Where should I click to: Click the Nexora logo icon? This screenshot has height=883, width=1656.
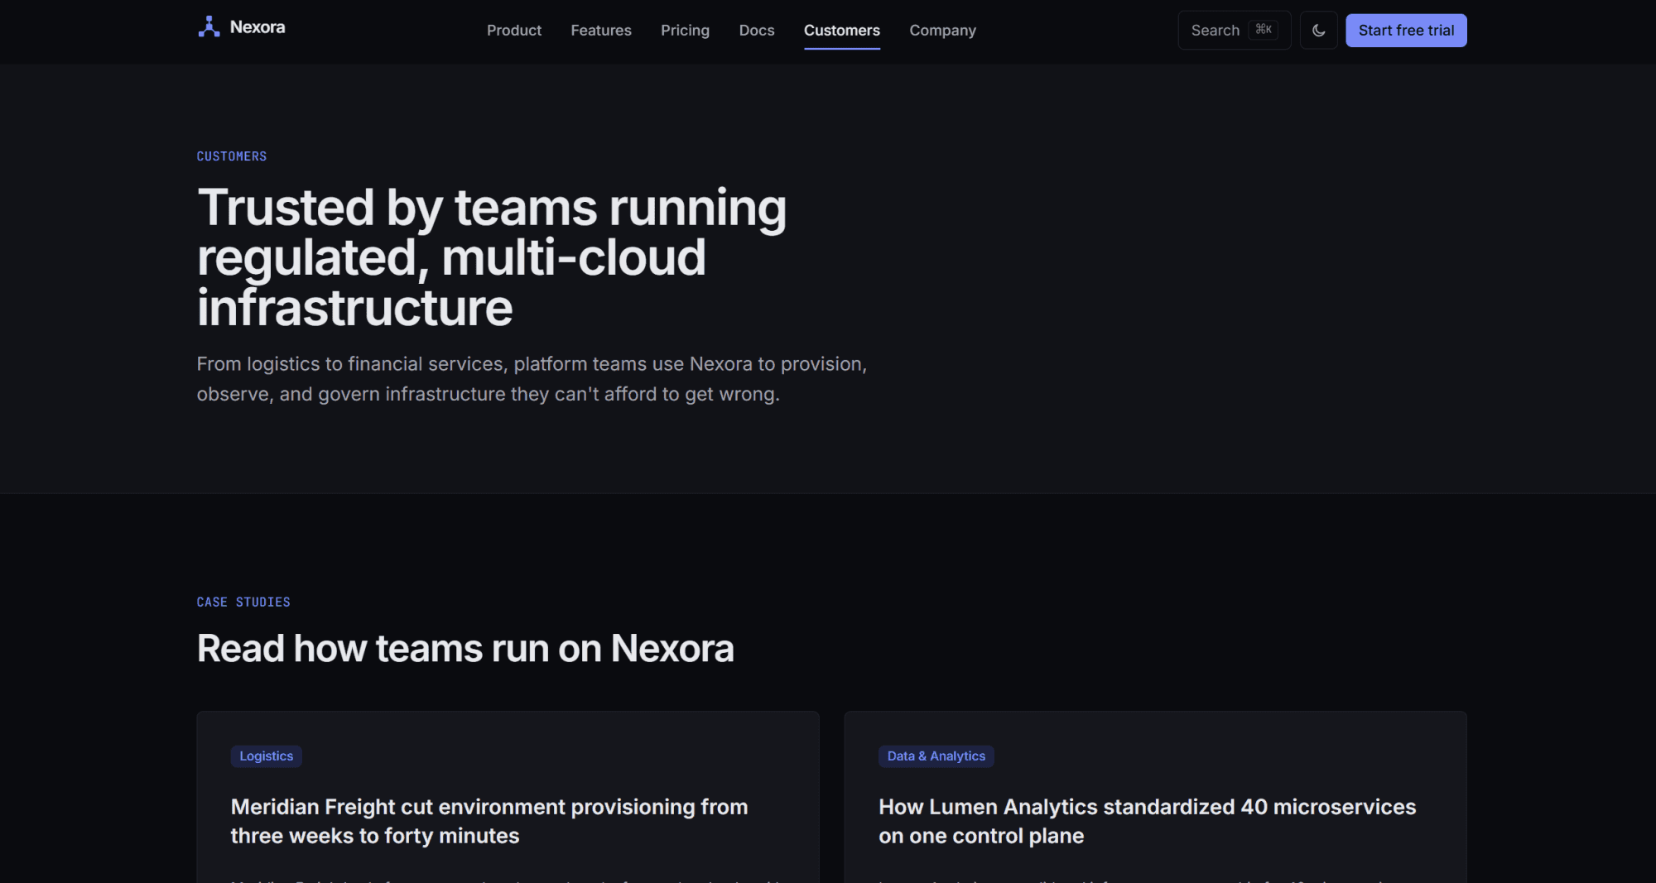click(x=209, y=27)
